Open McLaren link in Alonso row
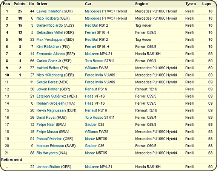The height and width of the screenshot is (171, 217). point(92,54)
